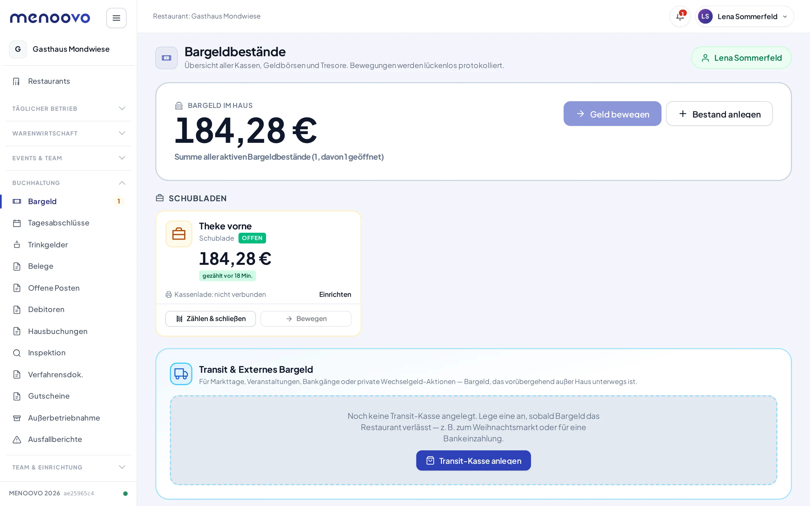Open Inspektion in the sidebar

(68, 353)
